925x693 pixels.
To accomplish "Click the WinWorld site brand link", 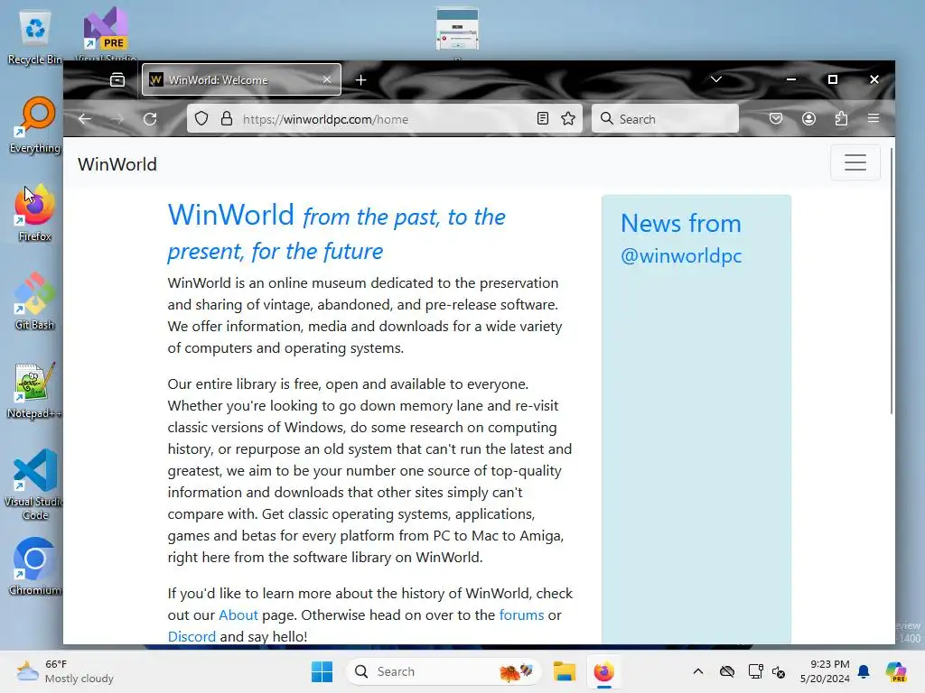I will coord(117,164).
